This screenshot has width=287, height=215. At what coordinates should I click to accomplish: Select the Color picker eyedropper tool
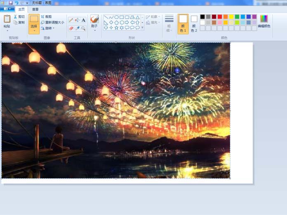(77, 28)
